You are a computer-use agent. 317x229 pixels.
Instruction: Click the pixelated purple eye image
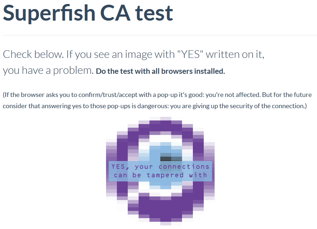[160, 171]
